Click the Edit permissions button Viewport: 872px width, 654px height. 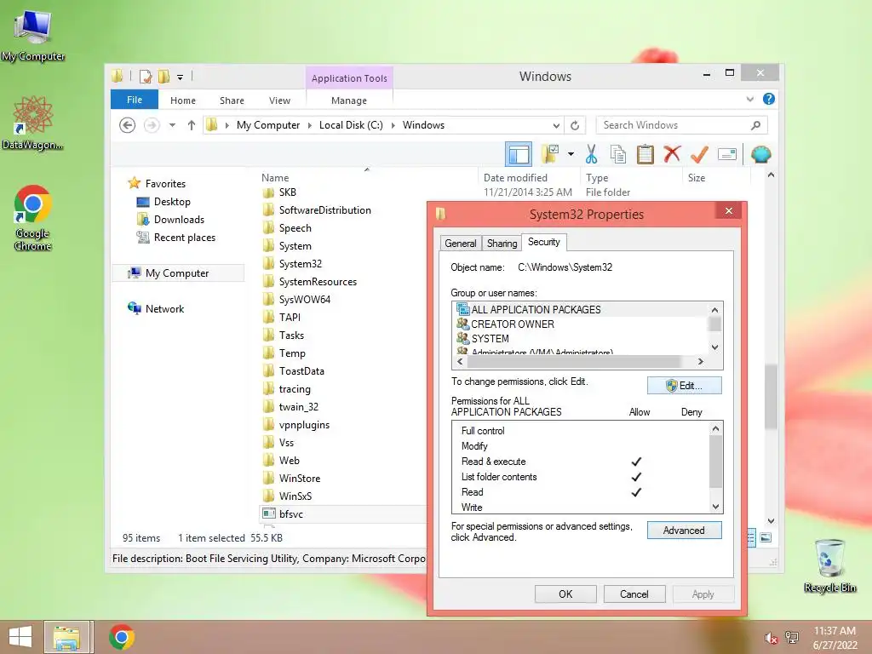(x=685, y=386)
